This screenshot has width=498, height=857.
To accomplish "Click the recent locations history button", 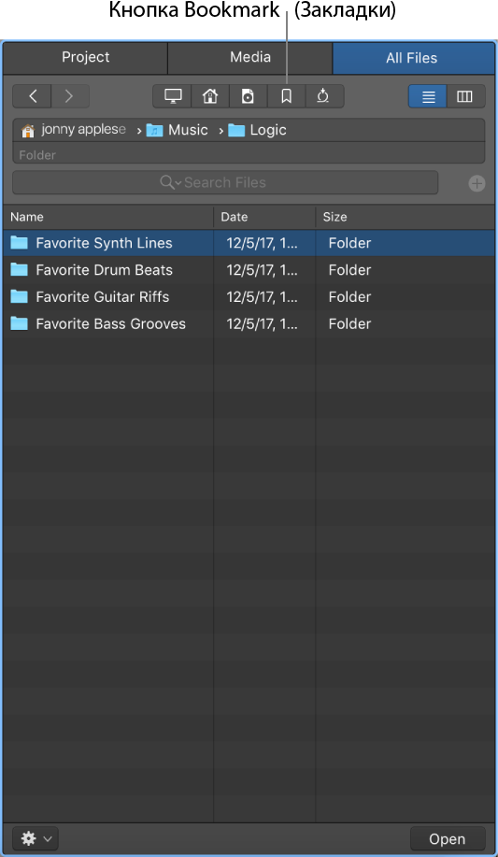I will pos(324,96).
